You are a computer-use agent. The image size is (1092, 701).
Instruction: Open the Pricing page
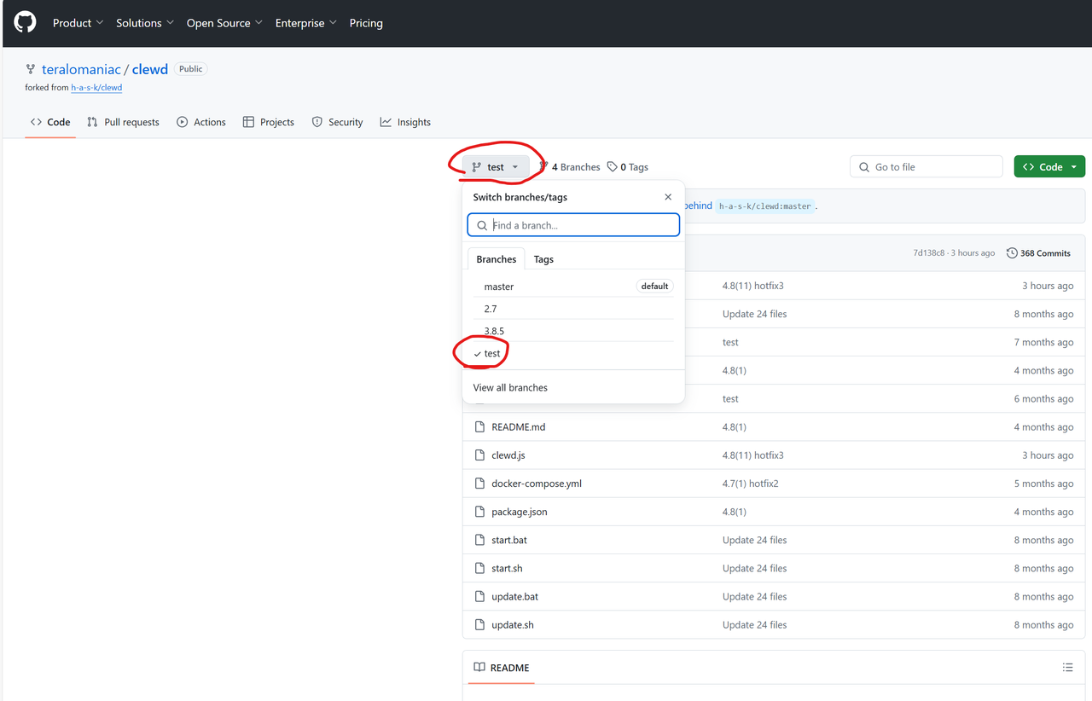(366, 23)
